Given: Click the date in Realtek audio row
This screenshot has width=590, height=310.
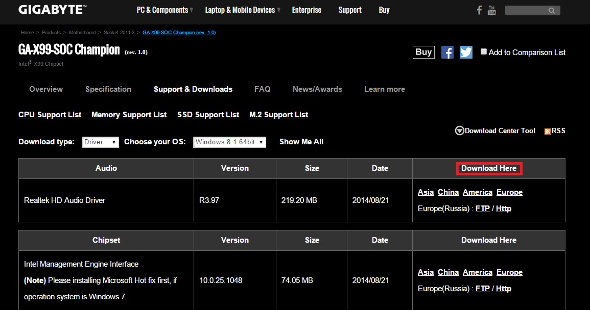Looking at the screenshot, I should click(371, 200).
